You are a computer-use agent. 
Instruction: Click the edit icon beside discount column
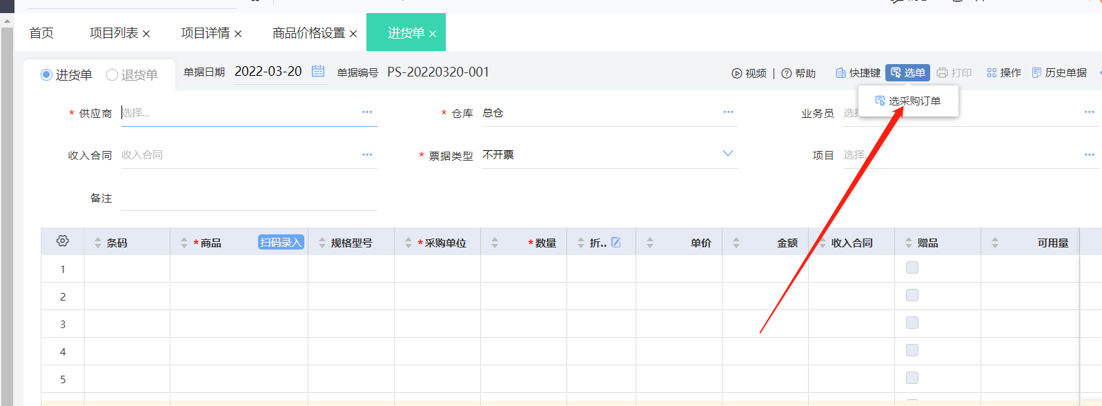pos(616,243)
